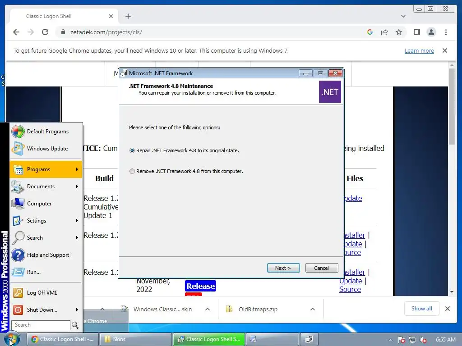Cancel the .NET Framework maintenance dialog
462x346 pixels.
pyautogui.click(x=321, y=268)
